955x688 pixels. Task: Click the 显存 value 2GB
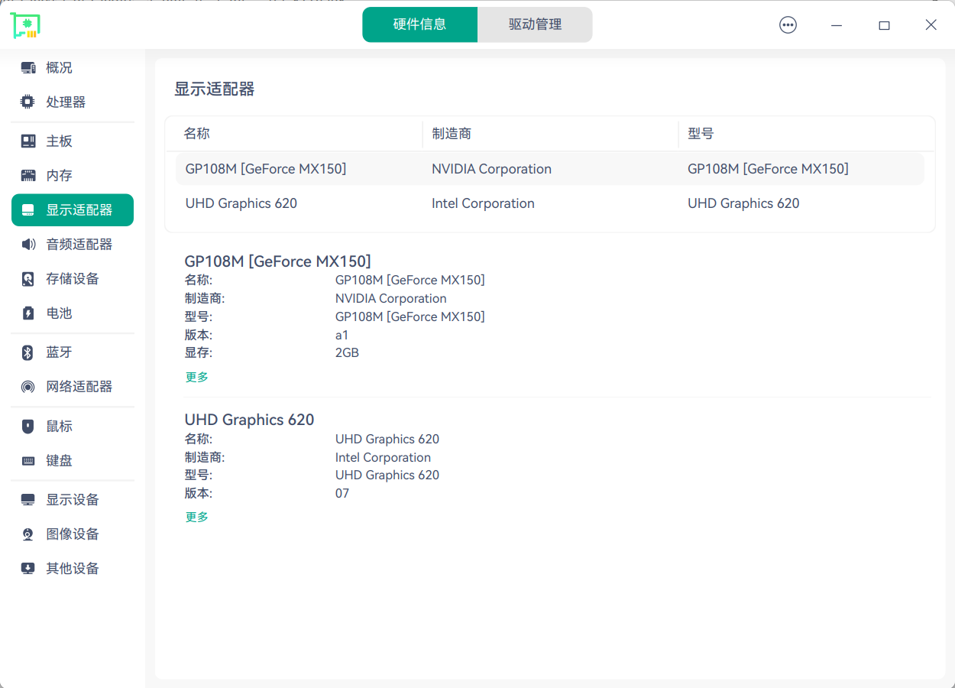point(347,353)
